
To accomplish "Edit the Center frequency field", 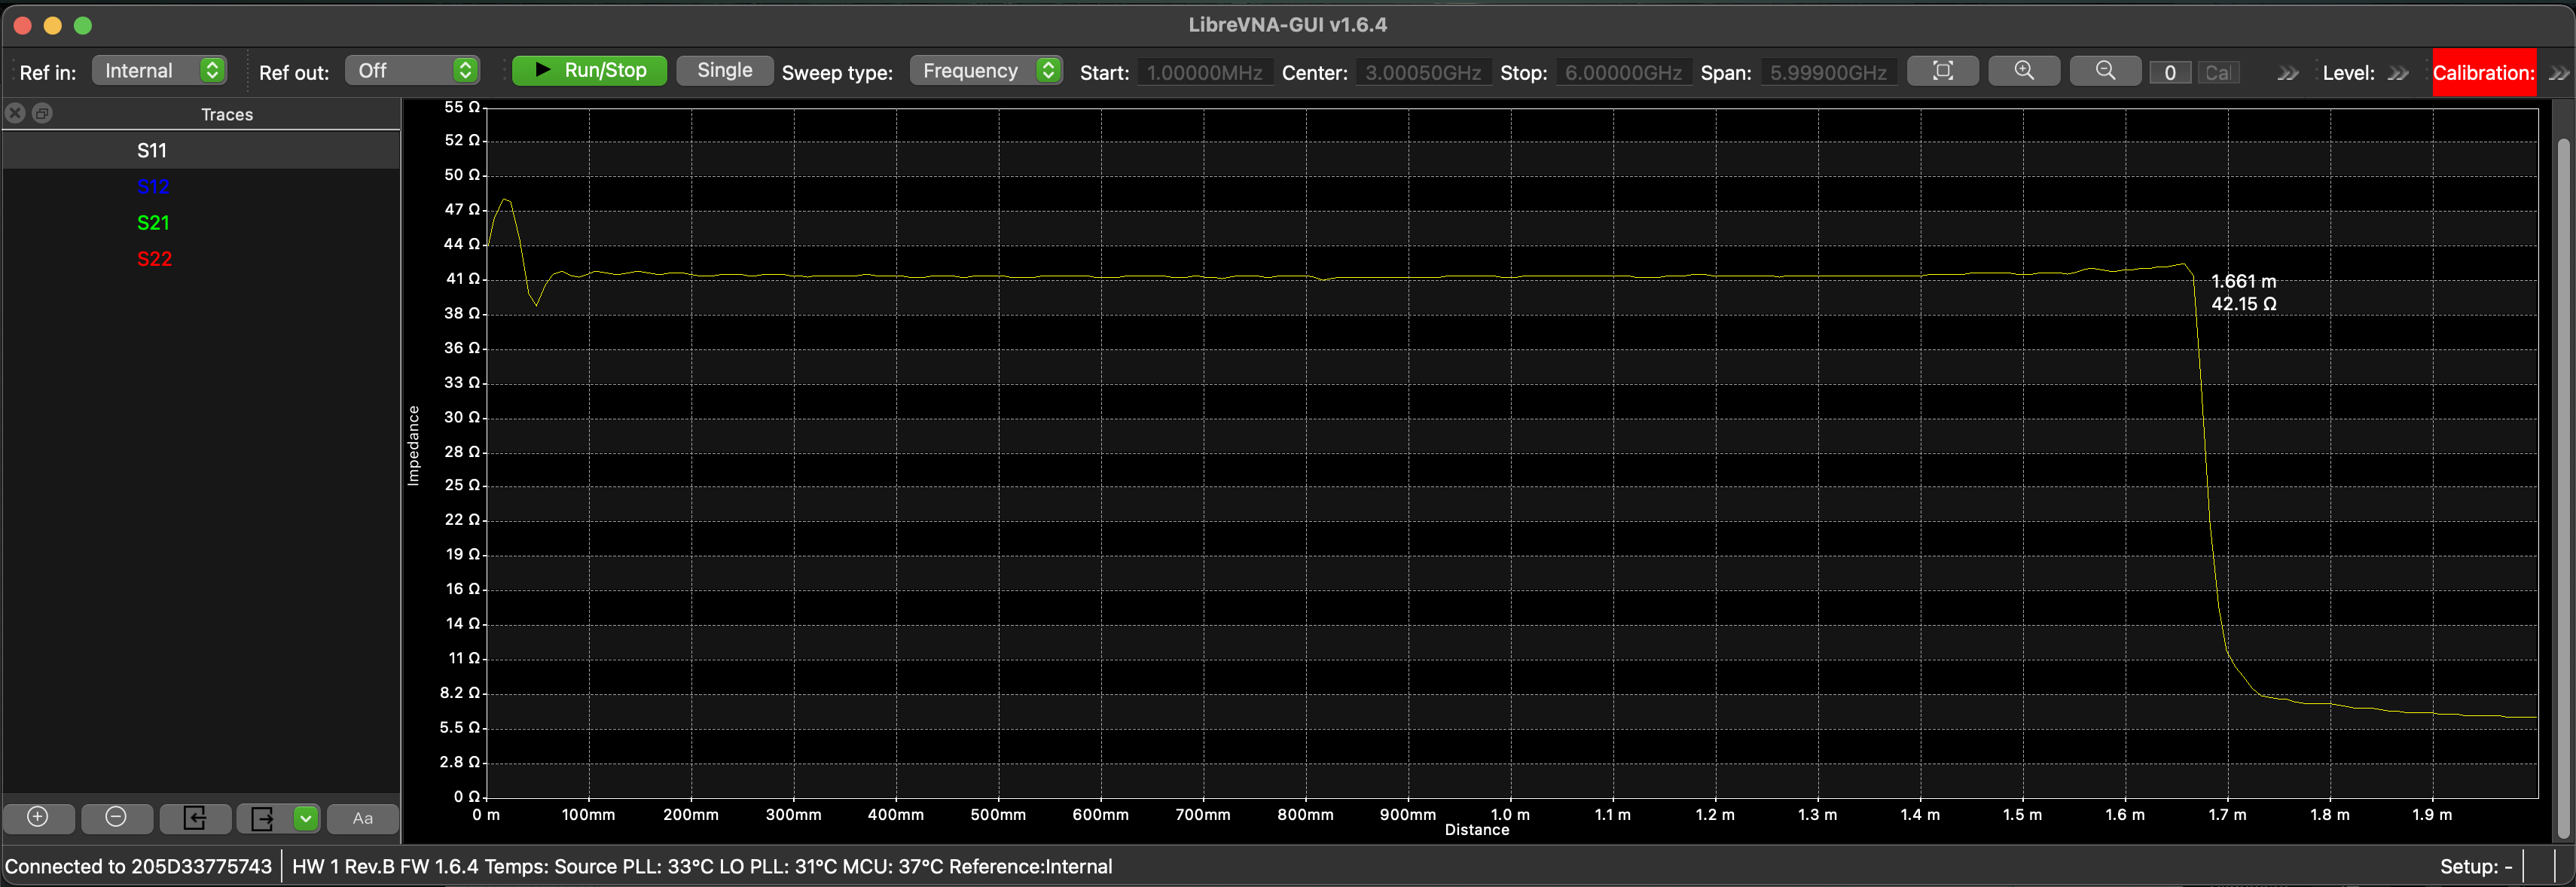I will click(1423, 72).
